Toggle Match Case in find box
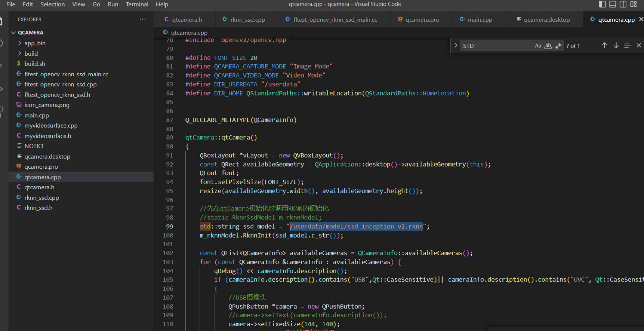The height and width of the screenshot is (331, 644). [538, 46]
